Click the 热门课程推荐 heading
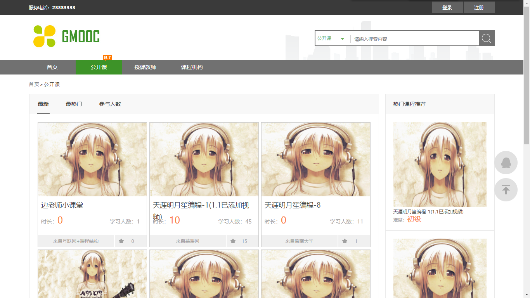Image resolution: width=530 pixels, height=298 pixels. tap(409, 104)
